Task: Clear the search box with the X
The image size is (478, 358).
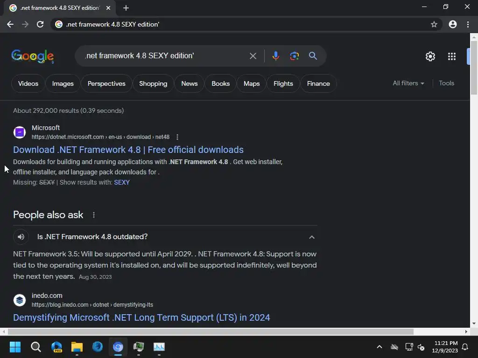Action: 253,56
